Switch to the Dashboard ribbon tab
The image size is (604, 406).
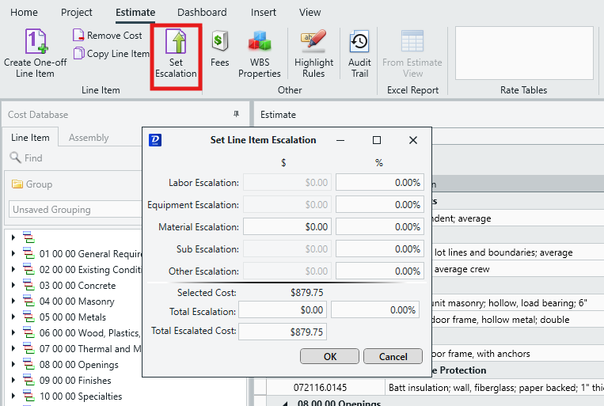[x=202, y=12]
